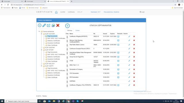This screenshot has width=184, height=103.
Task: Collapse the ALBY VICTORY tree node
Action: point(41,34)
